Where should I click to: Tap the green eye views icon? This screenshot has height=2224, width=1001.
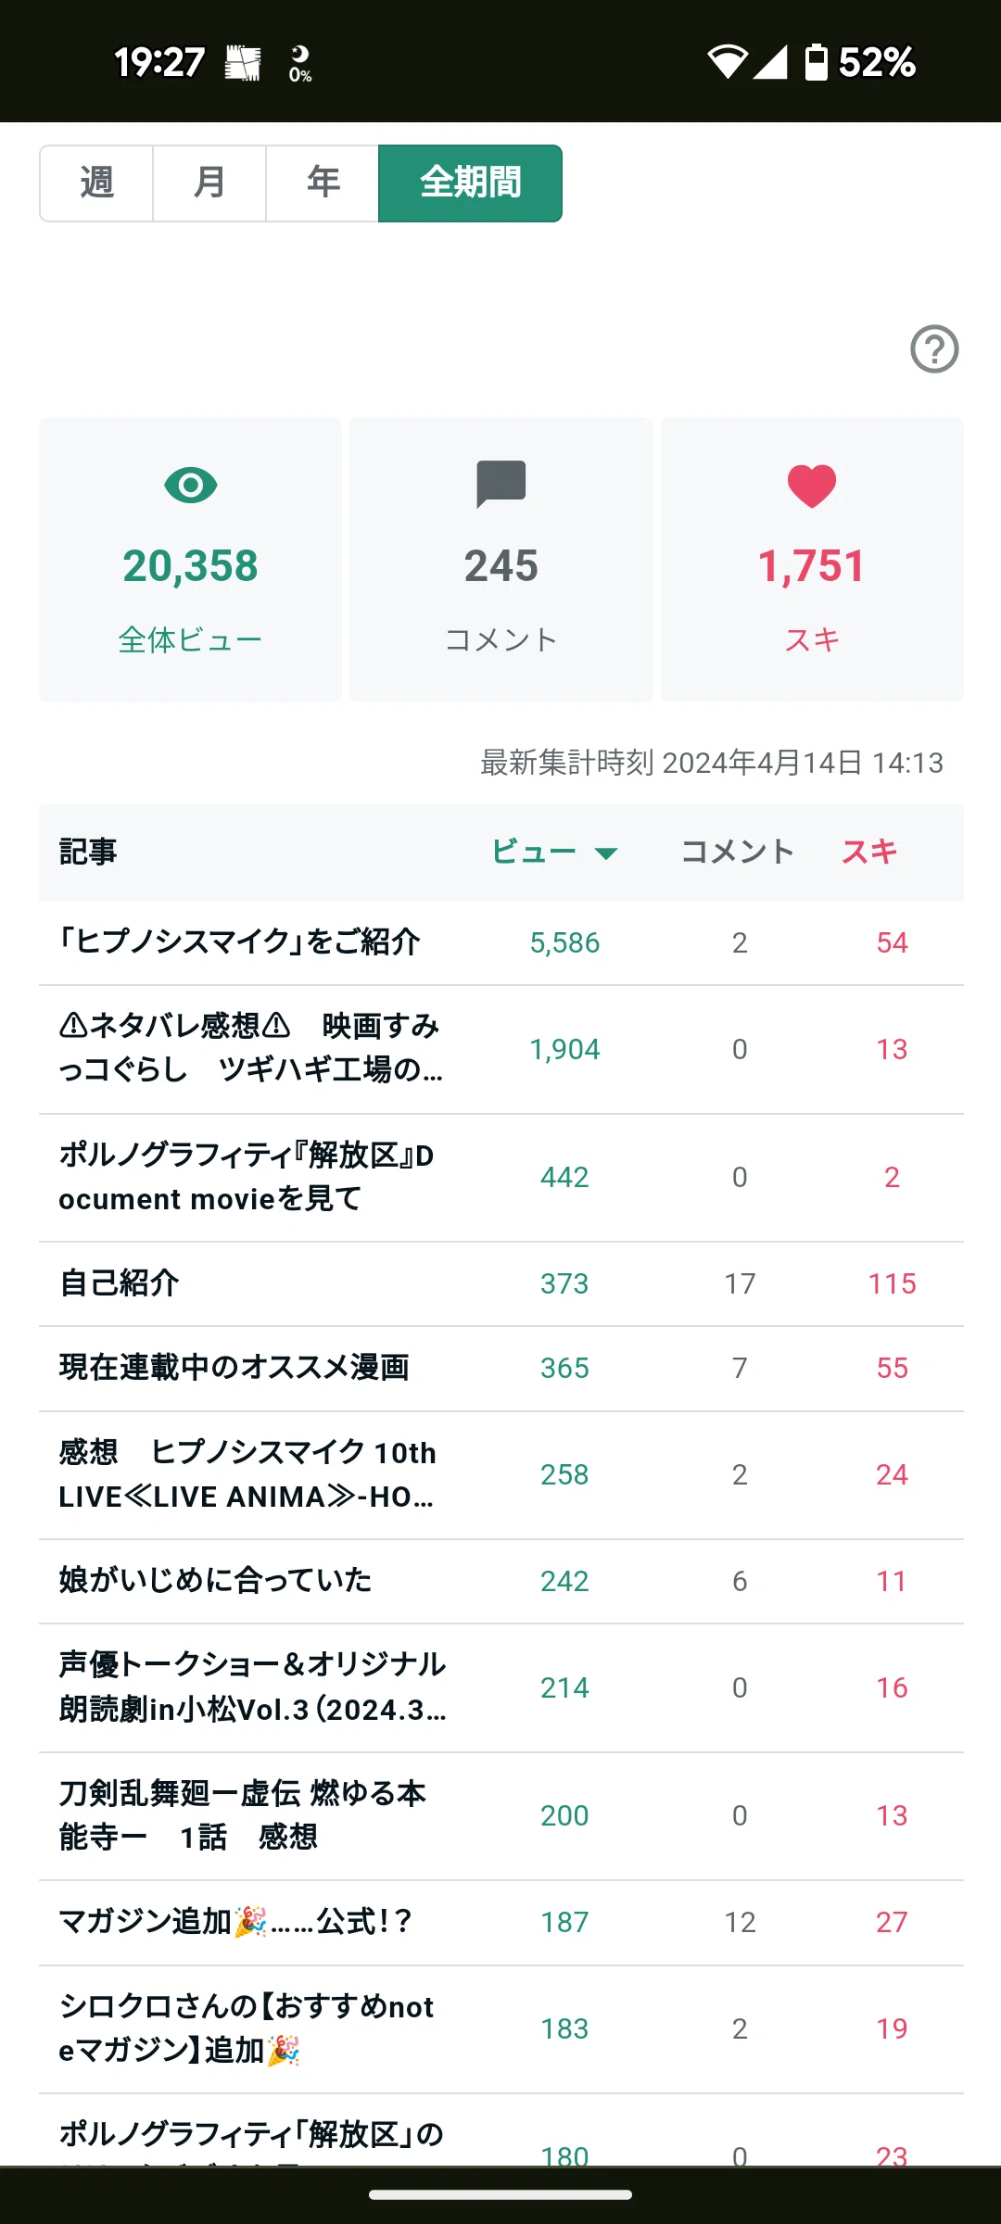(x=191, y=485)
